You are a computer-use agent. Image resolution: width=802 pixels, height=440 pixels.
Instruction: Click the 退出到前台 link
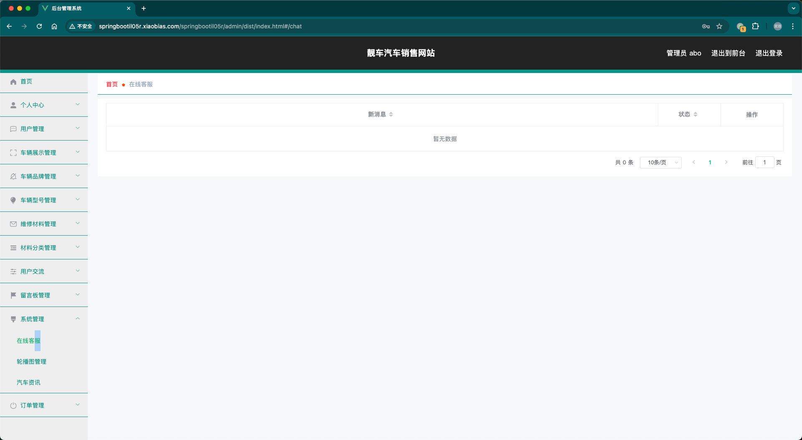(728, 53)
